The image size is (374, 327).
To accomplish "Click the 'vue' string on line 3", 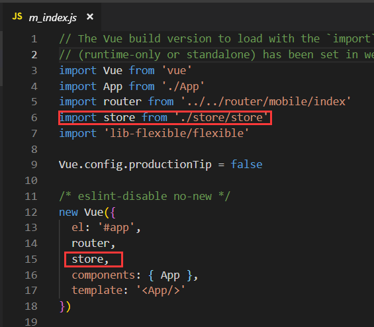I will point(177,71).
